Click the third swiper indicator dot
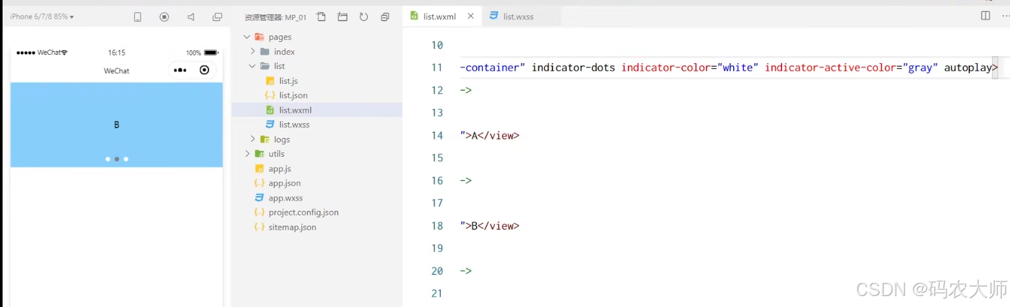1010x307 pixels. click(126, 159)
